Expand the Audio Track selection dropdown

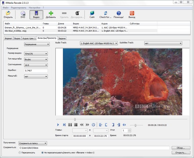99,43
